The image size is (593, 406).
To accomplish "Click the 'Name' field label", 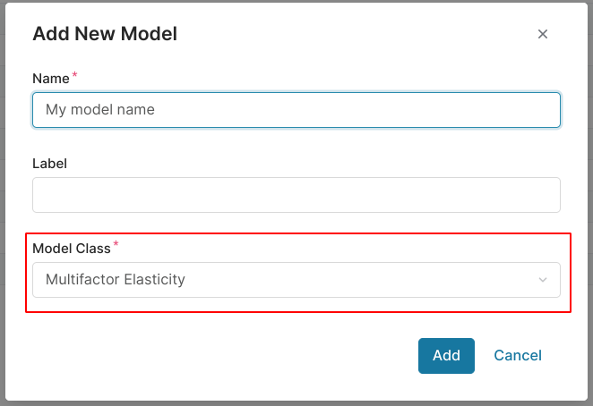I will 51,79.
